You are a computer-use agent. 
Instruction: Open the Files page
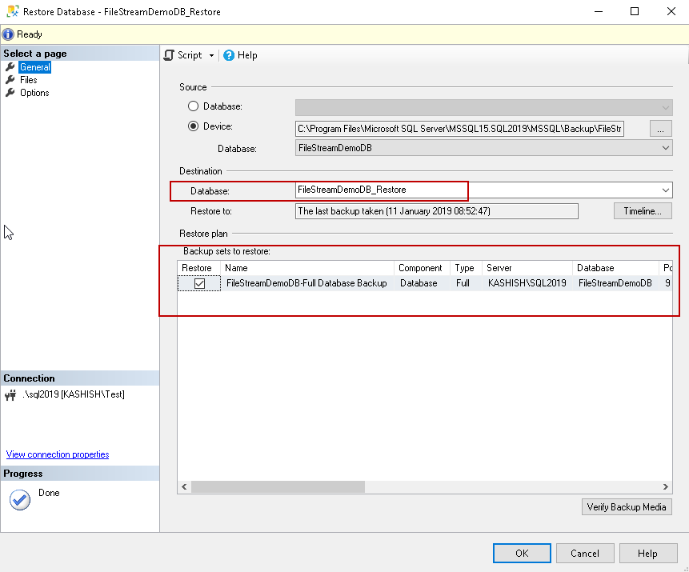click(x=29, y=80)
